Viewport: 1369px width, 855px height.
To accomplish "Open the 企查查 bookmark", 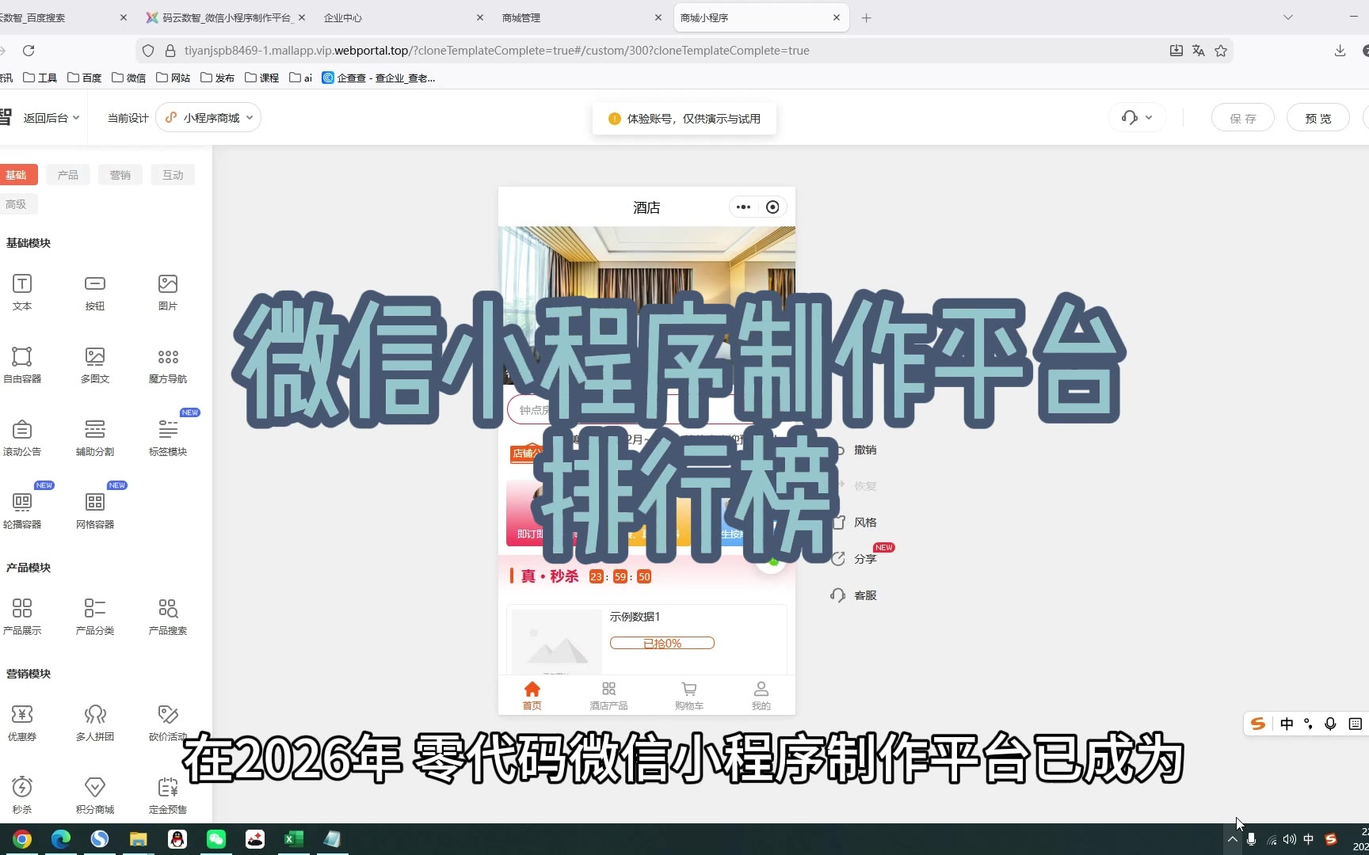I will (379, 78).
